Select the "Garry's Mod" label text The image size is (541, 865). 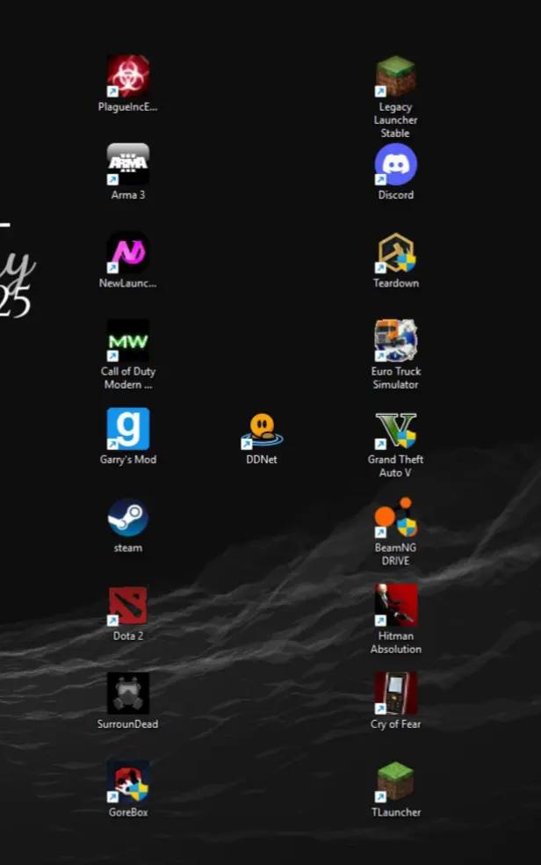(128, 460)
